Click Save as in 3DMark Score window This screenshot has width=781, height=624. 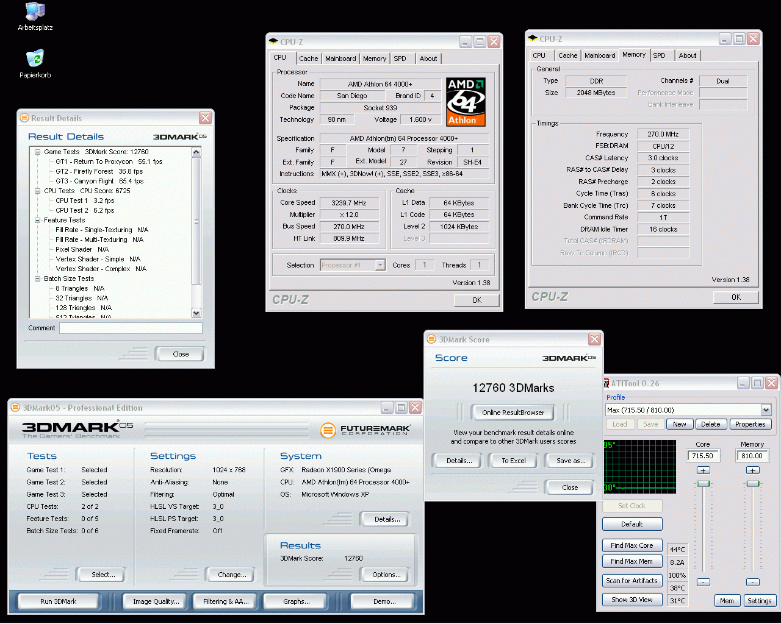click(x=570, y=461)
